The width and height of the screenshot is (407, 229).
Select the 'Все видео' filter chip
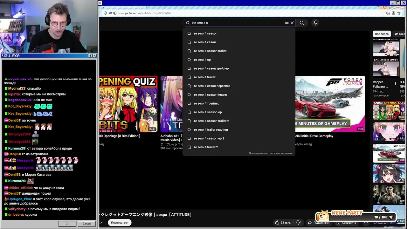pyautogui.click(x=382, y=34)
